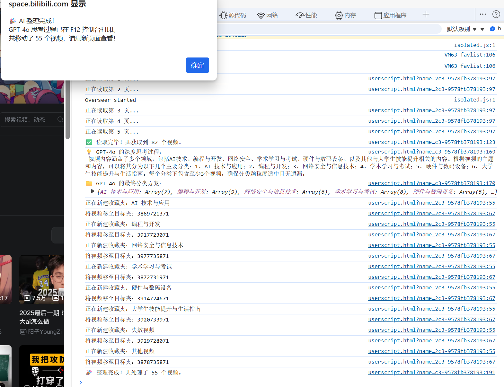Expand the GPT-4o classification object triangle
Image resolution: width=504 pixels, height=387 pixels.
[x=93, y=191]
